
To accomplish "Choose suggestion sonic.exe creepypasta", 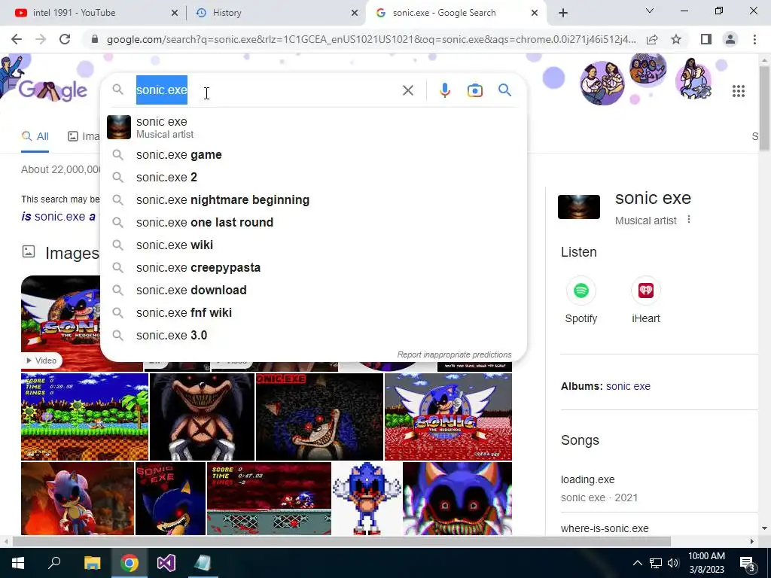I will [x=313, y=268].
